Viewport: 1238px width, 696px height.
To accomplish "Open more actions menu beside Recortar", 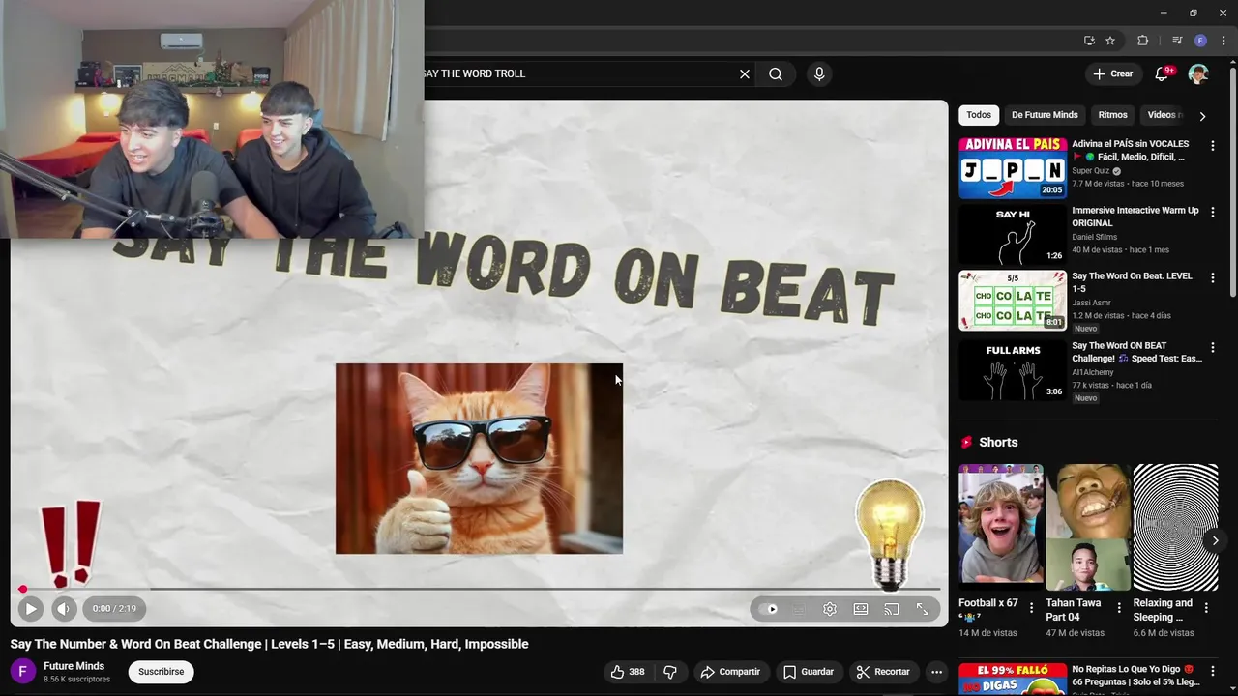I will (x=936, y=672).
